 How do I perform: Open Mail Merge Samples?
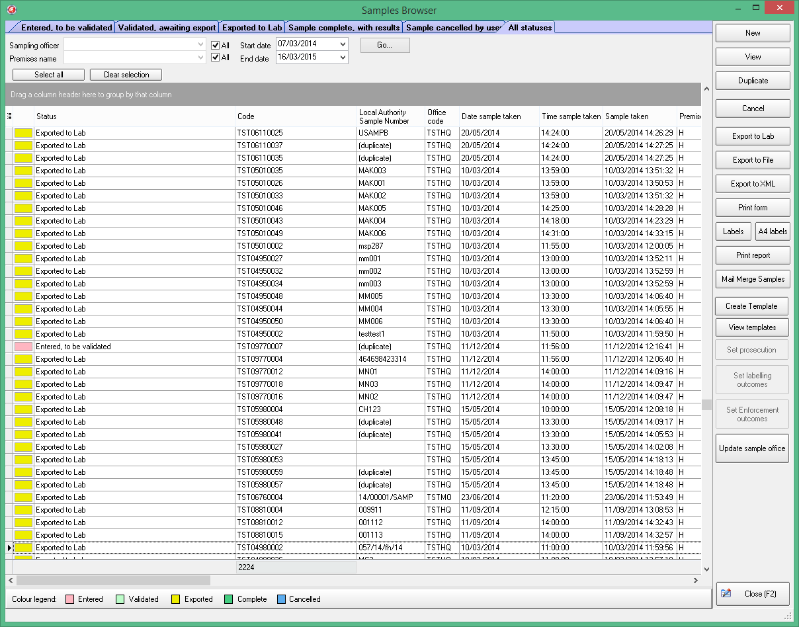753,279
